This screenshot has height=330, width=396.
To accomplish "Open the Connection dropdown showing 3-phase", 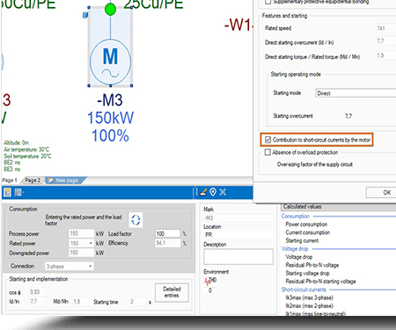I will [70, 266].
